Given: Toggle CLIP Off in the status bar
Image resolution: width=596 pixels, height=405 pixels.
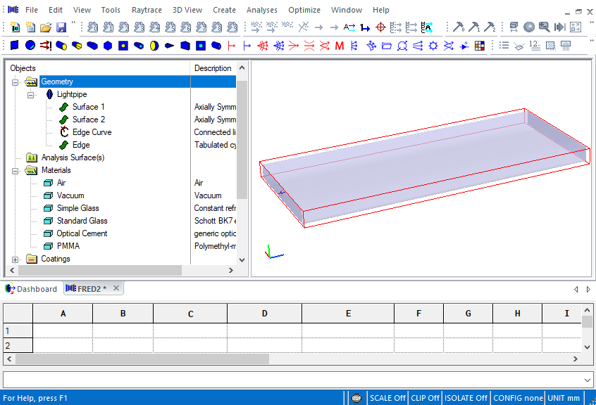Looking at the screenshot, I should coord(426,398).
